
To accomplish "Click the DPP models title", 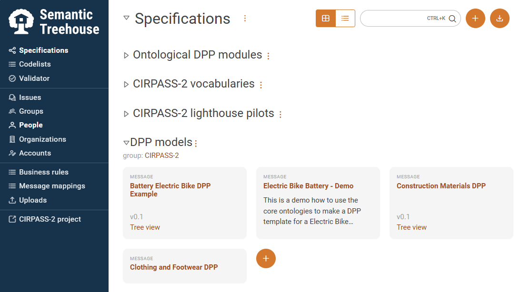I will 161,143.
